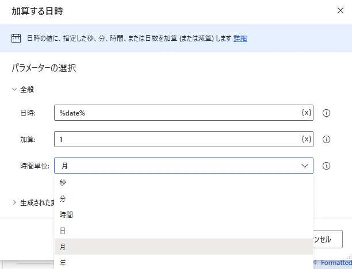
Task: Show info tooltip for 加算 field
Action: (326, 139)
